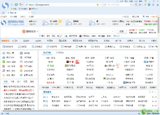Open the 搜狗搜索 engine selector dropdown
This screenshot has height=115, width=160.
click(x=37, y=32)
